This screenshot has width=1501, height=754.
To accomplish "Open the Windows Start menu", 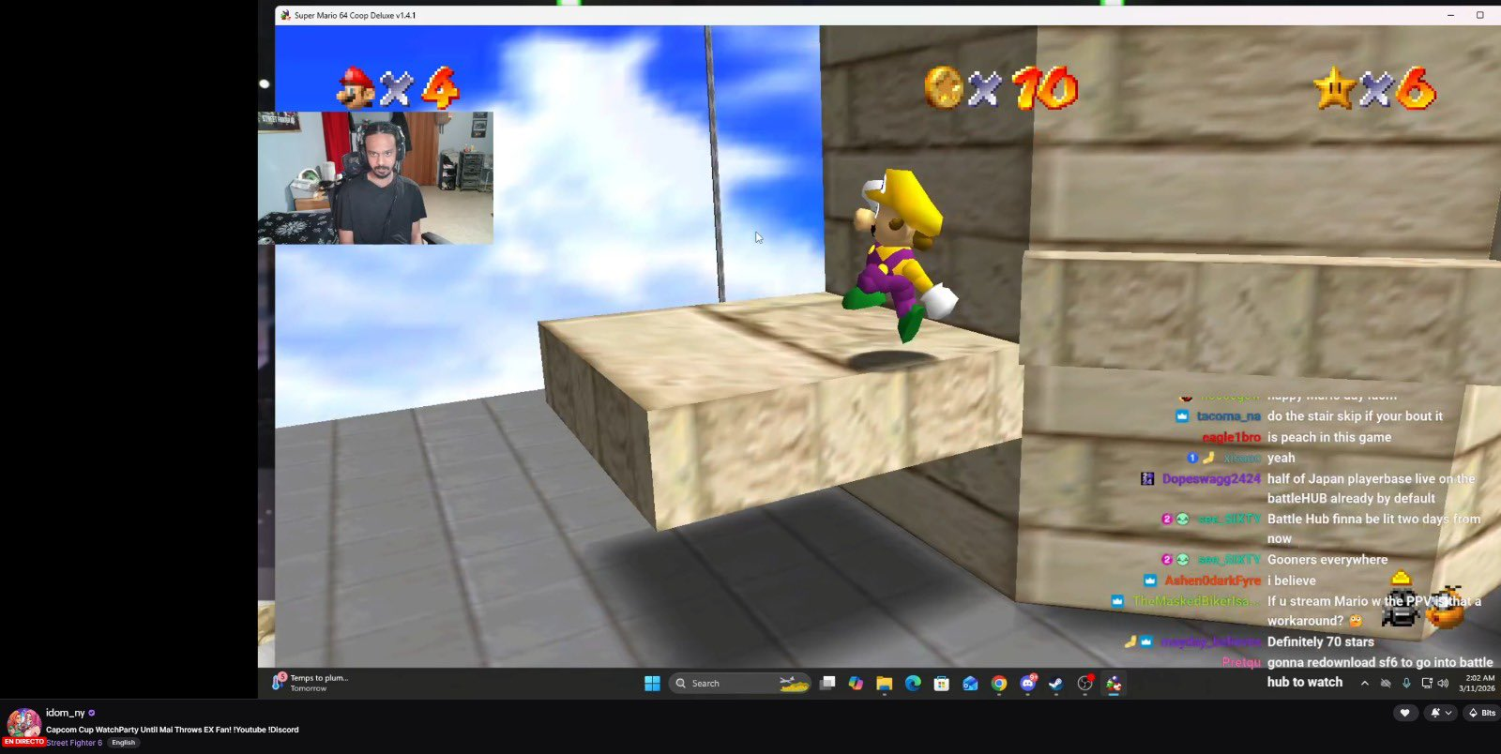I will (652, 684).
